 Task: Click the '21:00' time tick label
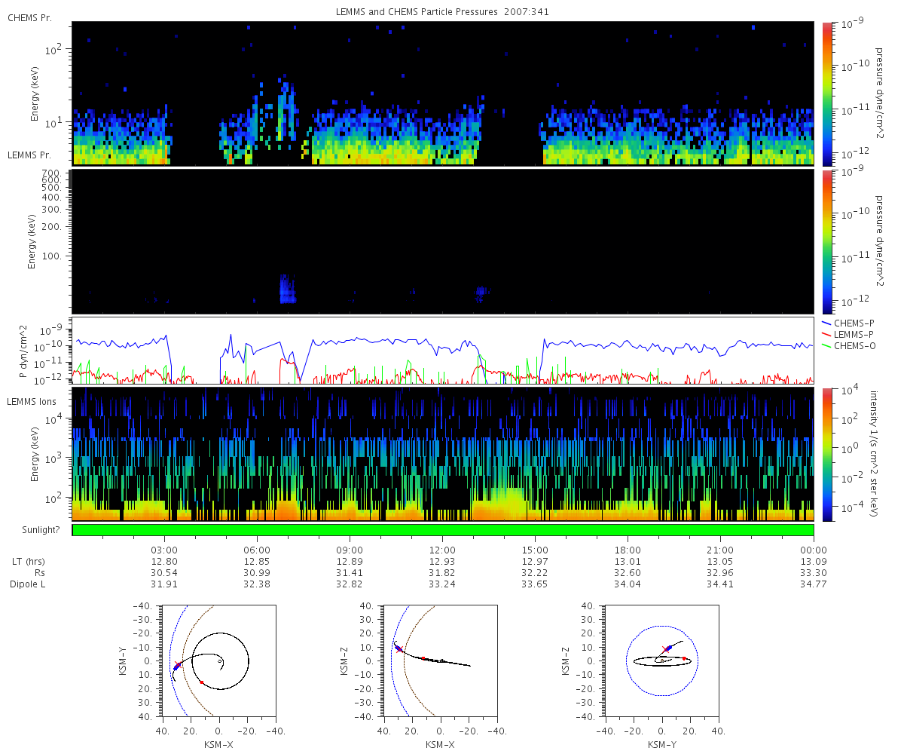click(x=720, y=550)
